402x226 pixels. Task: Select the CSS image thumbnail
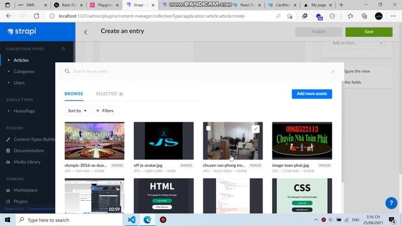[x=302, y=196]
